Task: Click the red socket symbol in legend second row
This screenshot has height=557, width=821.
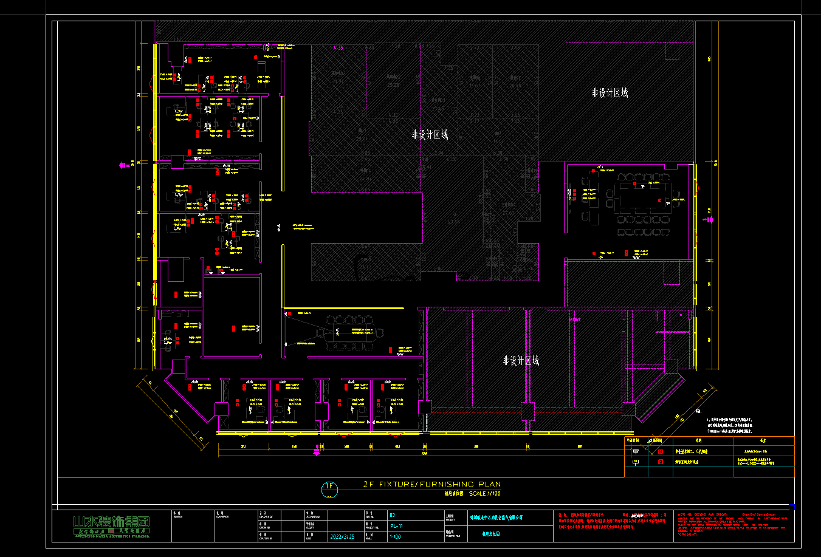Action: tap(661, 462)
